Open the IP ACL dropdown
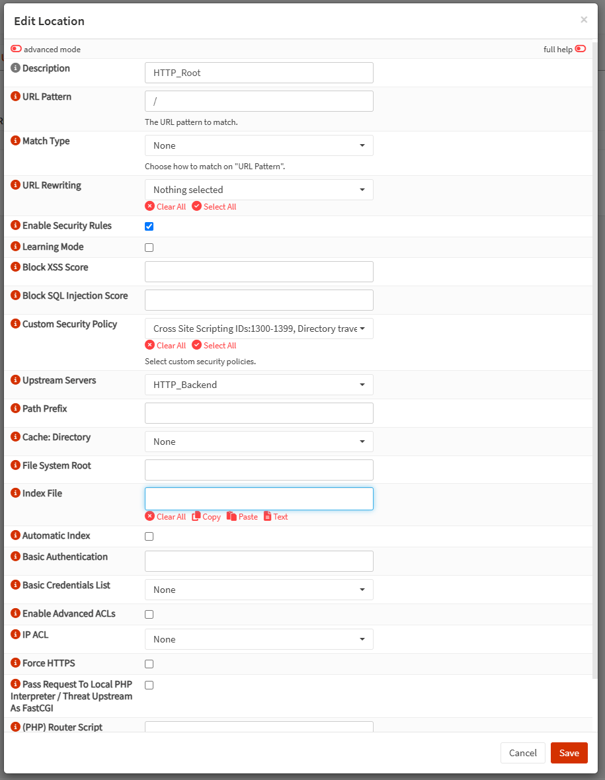This screenshot has height=780, width=605. click(x=259, y=639)
